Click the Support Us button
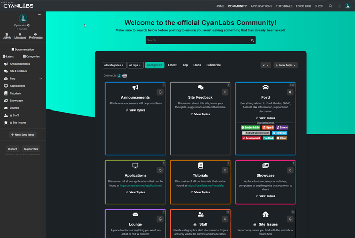This screenshot has width=355, height=238. coord(31,149)
